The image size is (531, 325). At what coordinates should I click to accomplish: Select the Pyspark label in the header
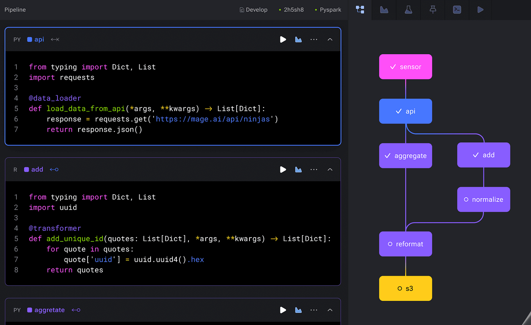330,9
